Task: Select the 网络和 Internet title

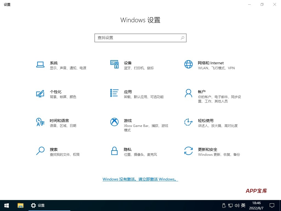Action: tap(211, 63)
